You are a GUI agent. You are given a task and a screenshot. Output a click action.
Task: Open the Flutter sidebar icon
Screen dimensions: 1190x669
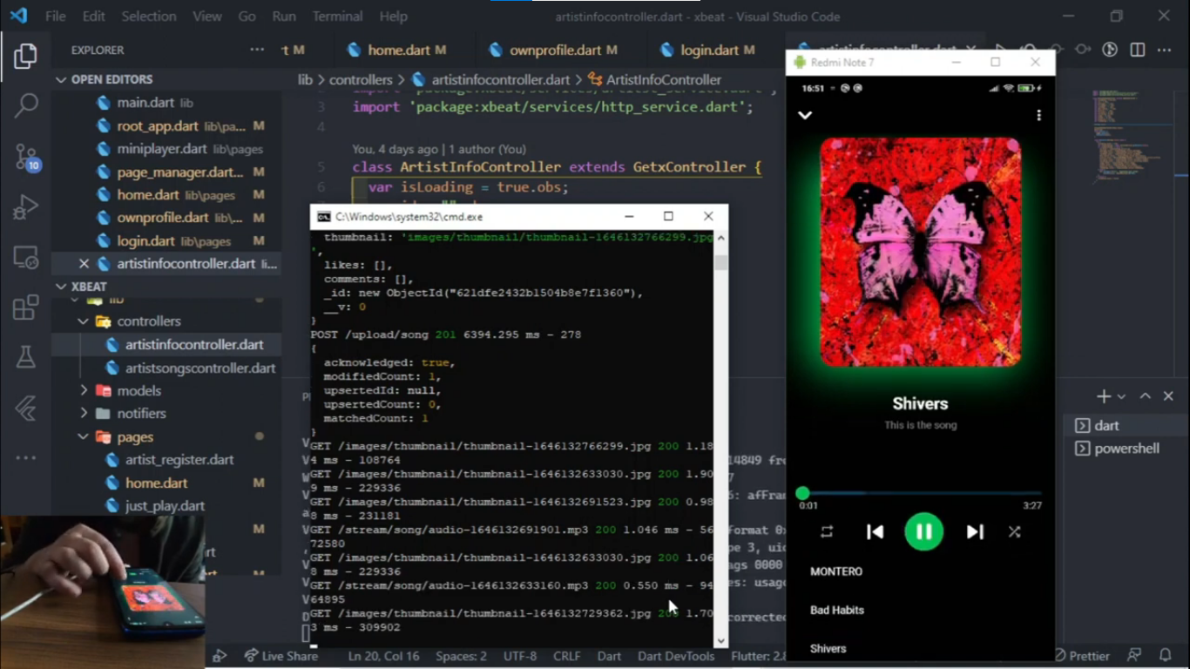(25, 408)
